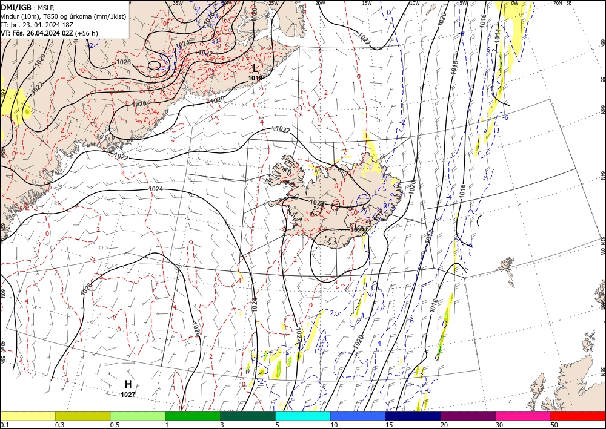Click the legend value '0.3'

click(59, 425)
